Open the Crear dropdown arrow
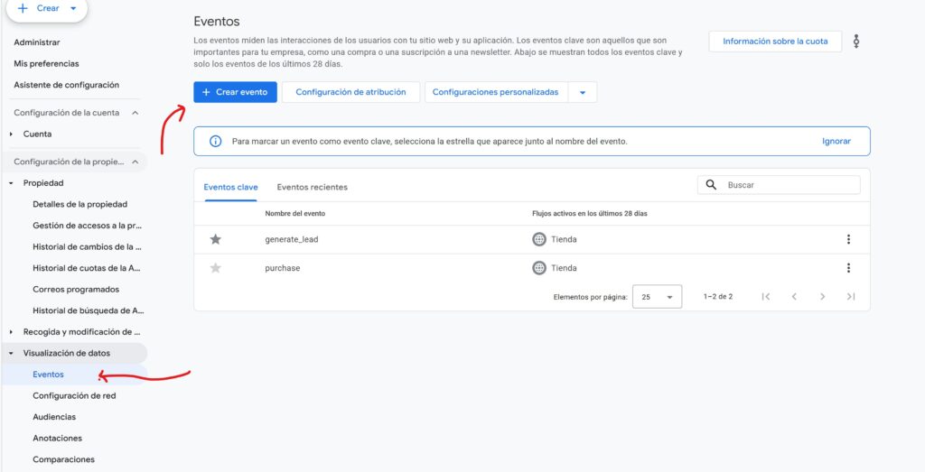 click(73, 9)
